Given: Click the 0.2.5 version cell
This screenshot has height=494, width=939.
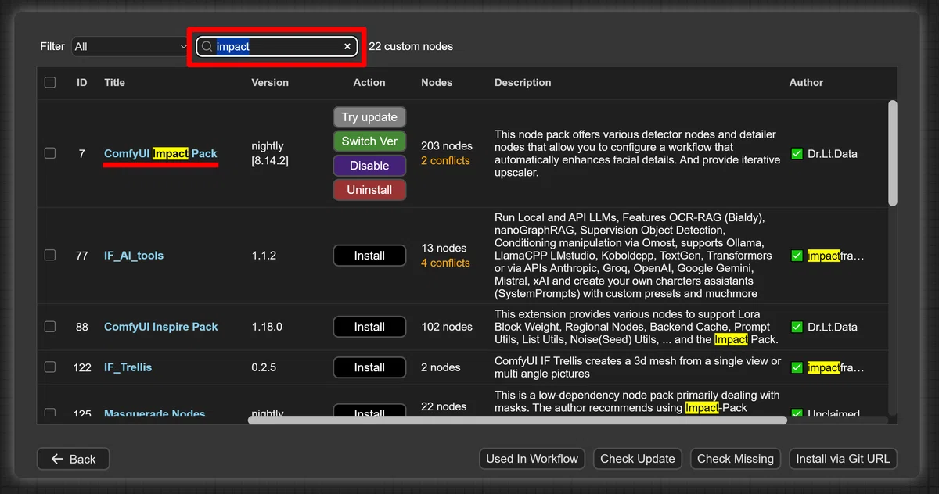Looking at the screenshot, I should click(x=264, y=367).
